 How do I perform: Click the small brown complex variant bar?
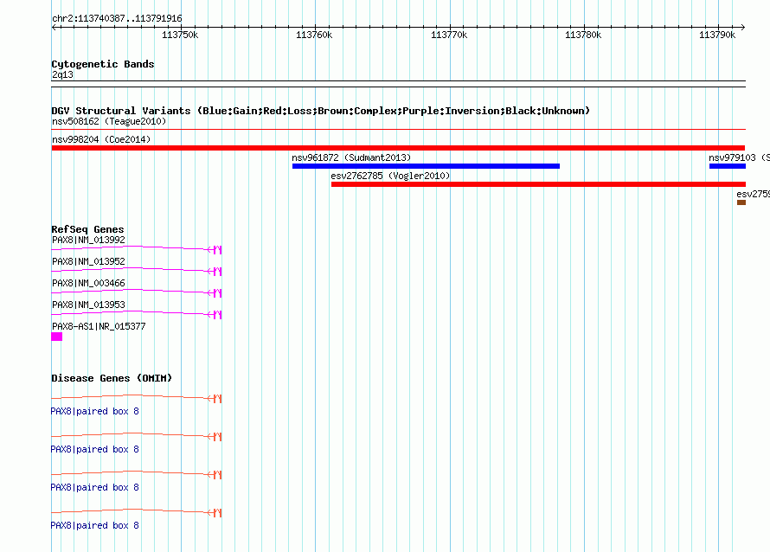741,202
